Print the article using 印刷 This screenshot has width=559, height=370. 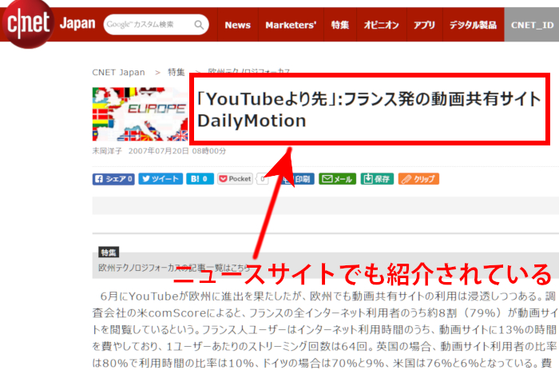click(299, 179)
